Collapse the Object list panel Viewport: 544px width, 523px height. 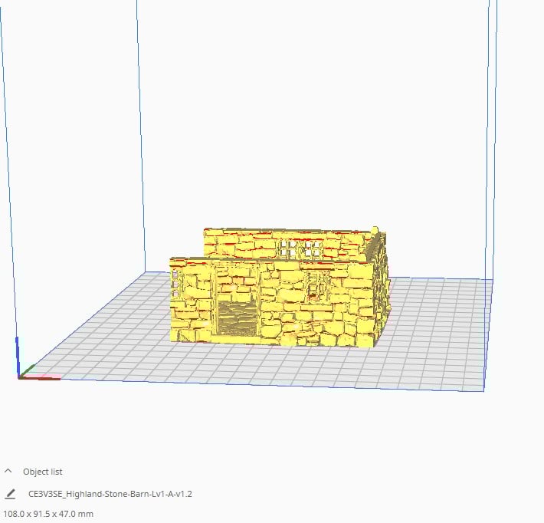click(x=8, y=471)
